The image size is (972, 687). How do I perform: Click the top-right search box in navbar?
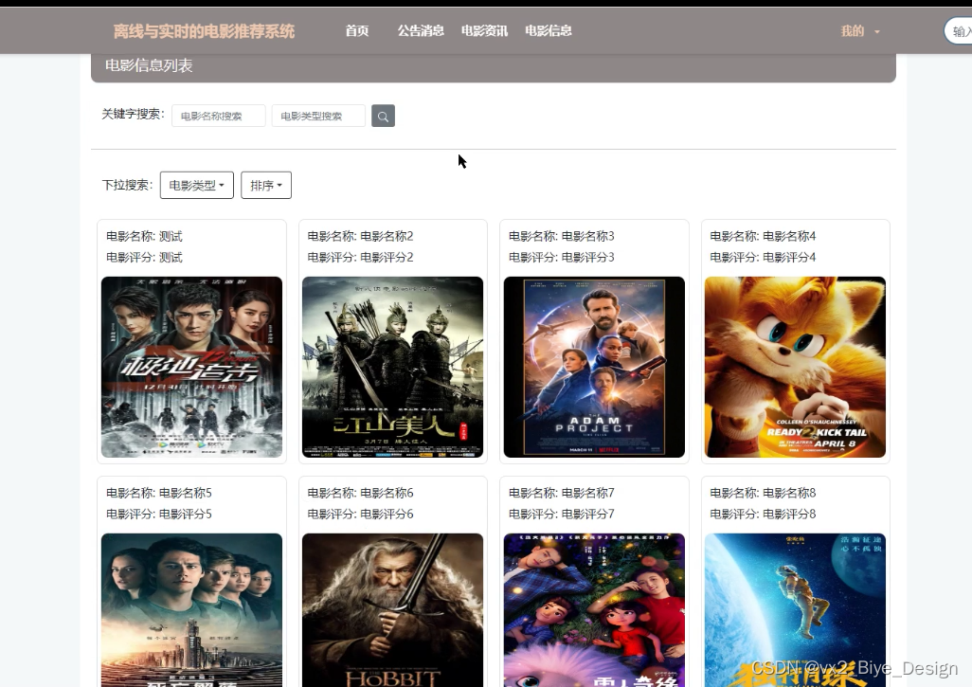958,31
